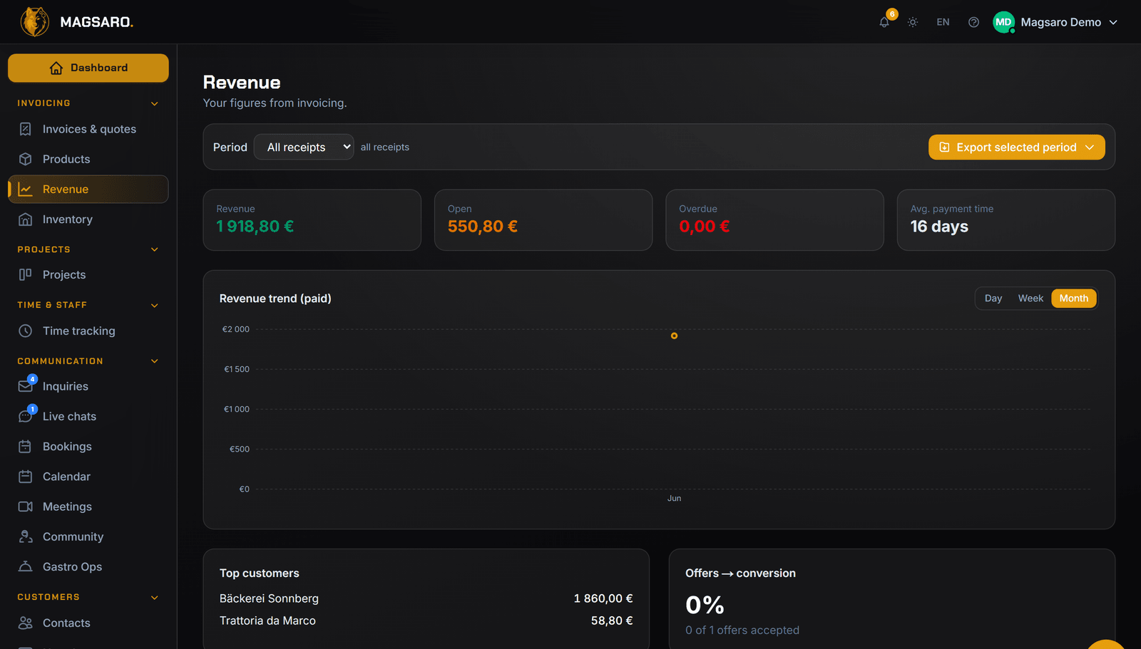
Task: Open the Meetings page
Action: (88, 507)
